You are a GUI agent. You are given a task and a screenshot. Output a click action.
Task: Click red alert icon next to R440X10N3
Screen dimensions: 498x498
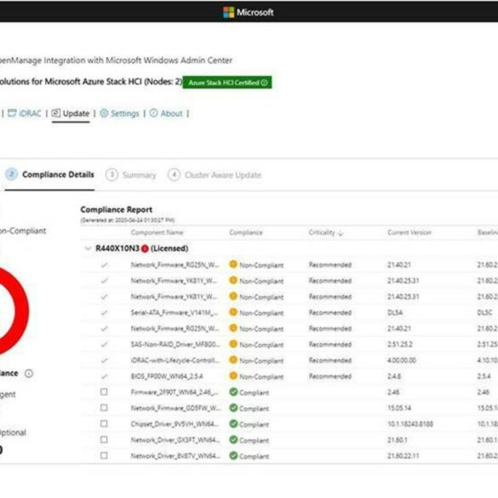pyautogui.click(x=145, y=249)
